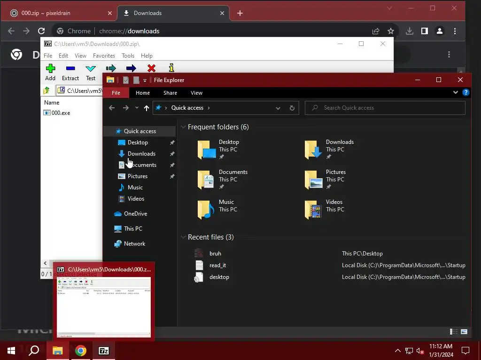Select Videos in the navigation pane

tap(136, 199)
